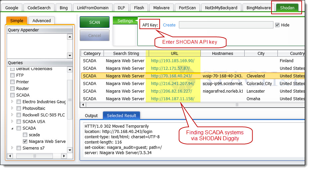Image resolution: width=310 pixels, height=170 pixels.
Task: Open the Google tab
Action: pyautogui.click(x=12, y=8)
